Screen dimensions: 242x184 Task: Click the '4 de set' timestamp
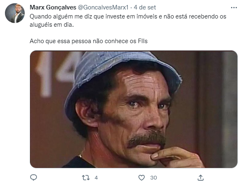(x=145, y=7)
